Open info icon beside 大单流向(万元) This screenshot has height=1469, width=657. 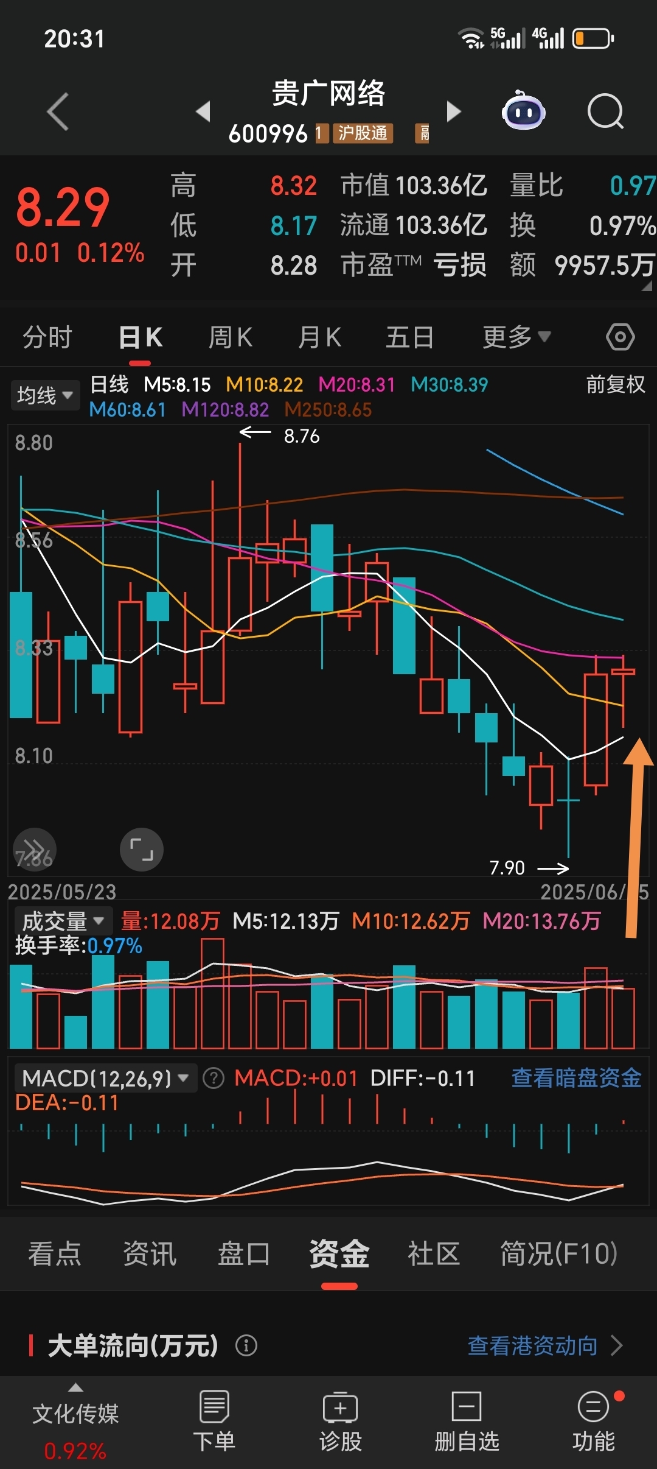click(246, 1345)
